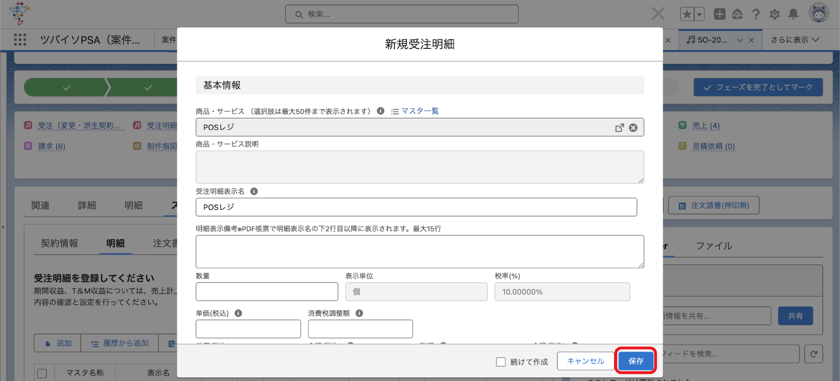Click the 売上 icon beside 売上 (4)

tap(682, 125)
